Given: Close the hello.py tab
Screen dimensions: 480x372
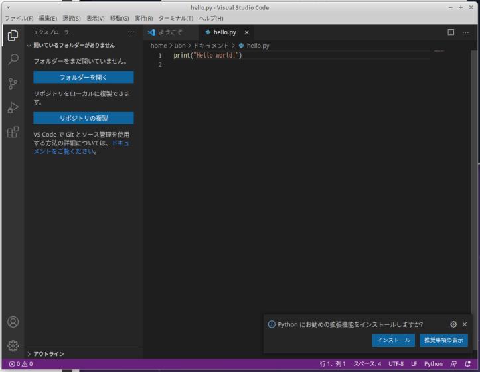Looking at the screenshot, I should [x=247, y=32].
